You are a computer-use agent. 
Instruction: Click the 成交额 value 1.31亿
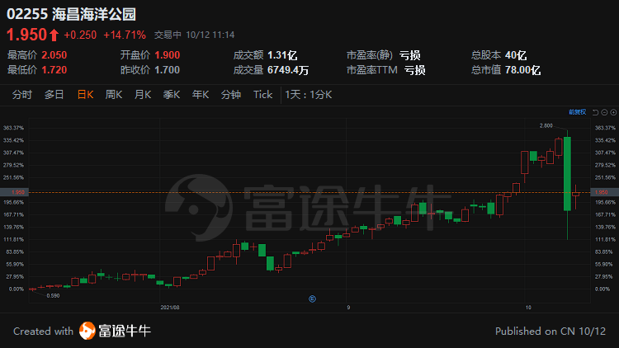[282, 55]
